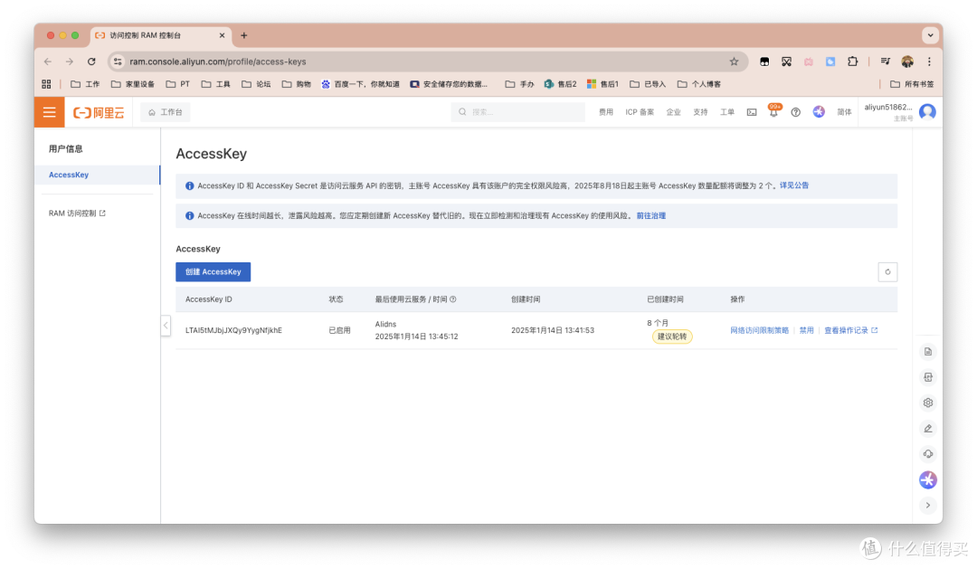The width and height of the screenshot is (977, 569).
Task: View site information icon in address bar
Action: 118,62
